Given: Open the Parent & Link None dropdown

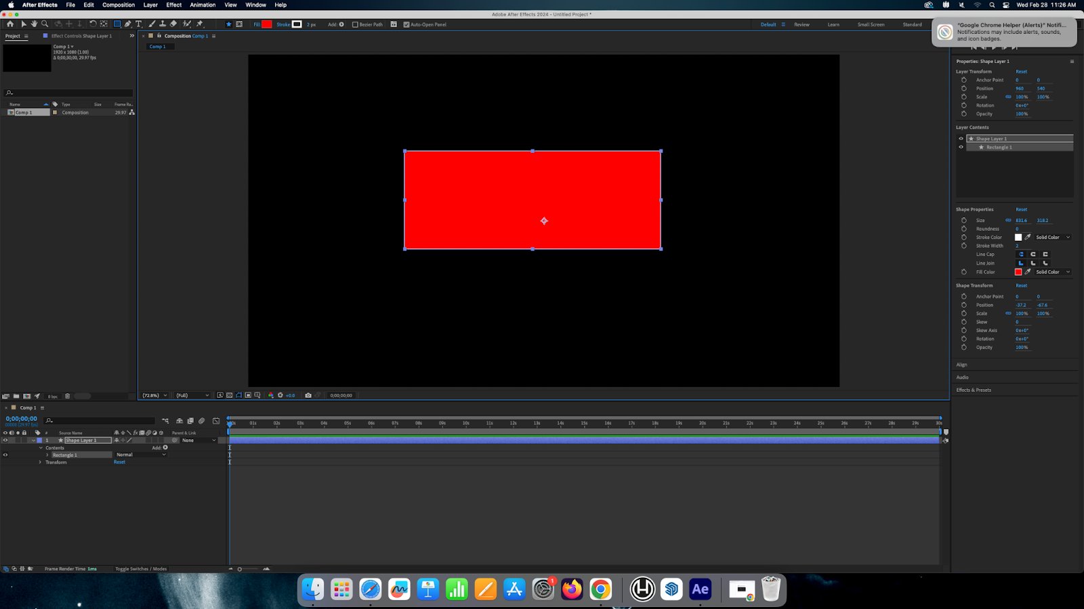Looking at the screenshot, I should tap(199, 441).
